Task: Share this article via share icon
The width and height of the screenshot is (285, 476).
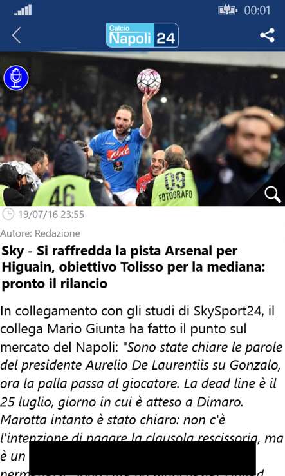Action: point(267,35)
